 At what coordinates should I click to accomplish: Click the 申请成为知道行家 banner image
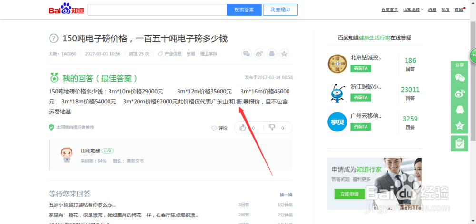point(374,184)
